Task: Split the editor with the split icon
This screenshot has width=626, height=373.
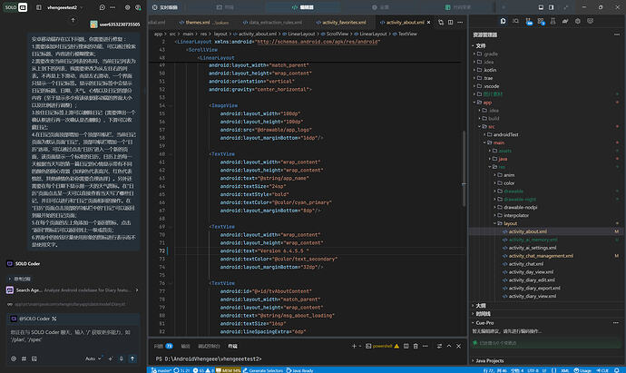Action: [x=450, y=23]
